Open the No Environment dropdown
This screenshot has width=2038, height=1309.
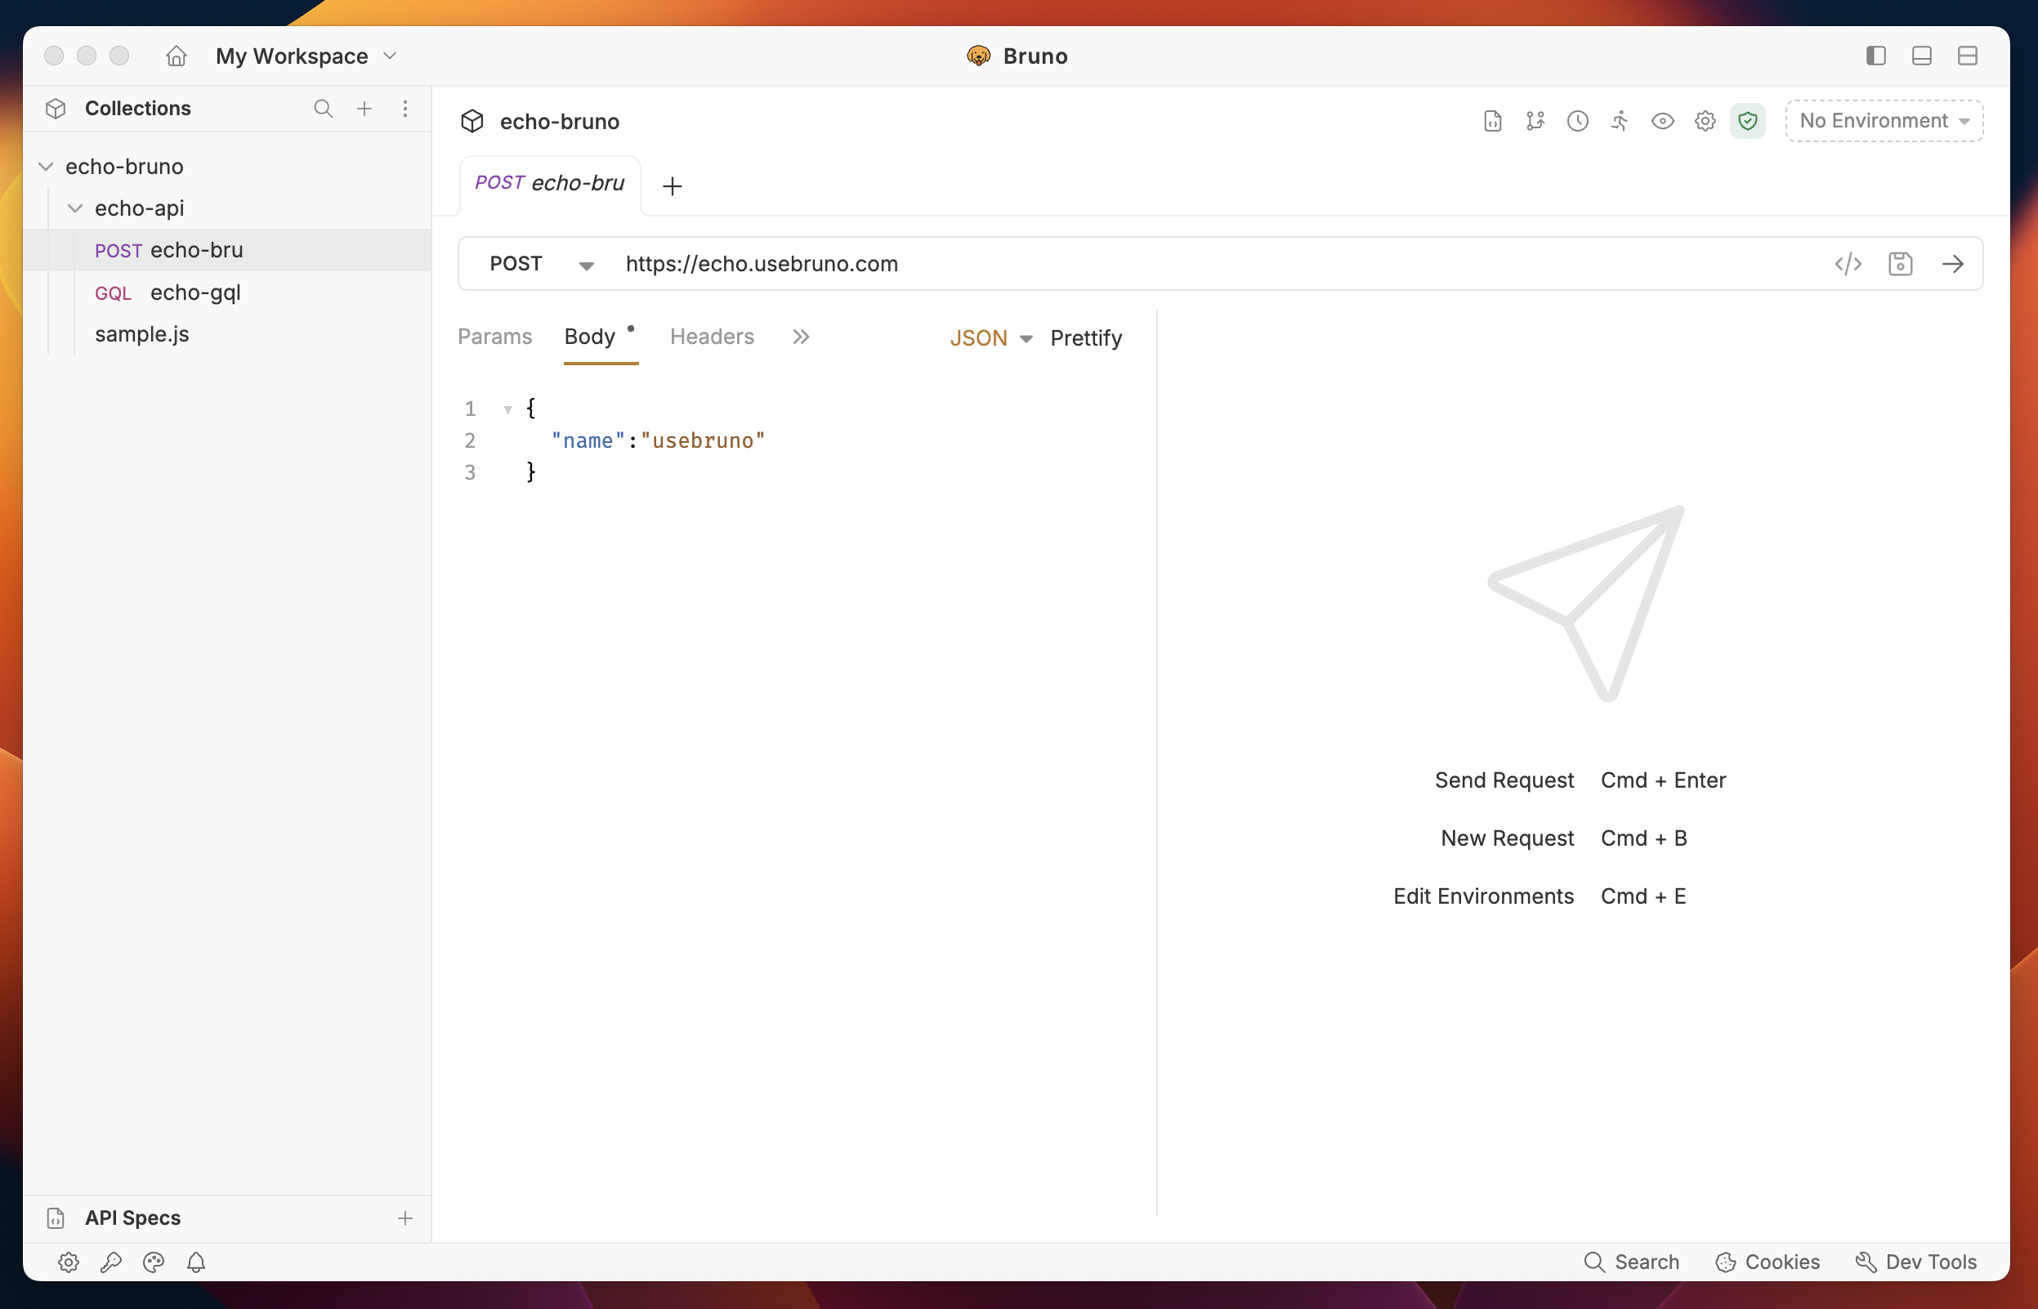[x=1884, y=121]
